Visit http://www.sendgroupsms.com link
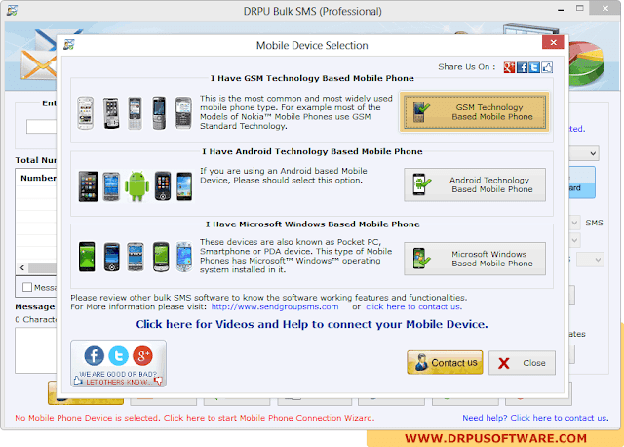 [x=275, y=307]
